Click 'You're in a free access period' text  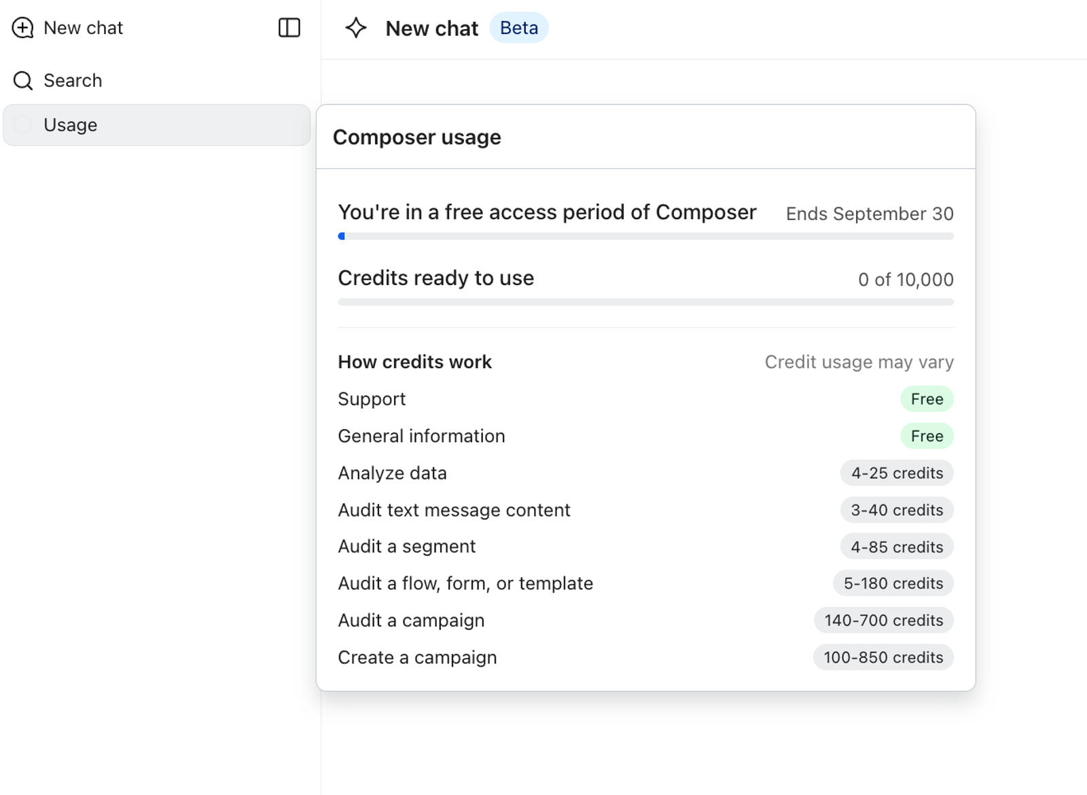pos(547,212)
